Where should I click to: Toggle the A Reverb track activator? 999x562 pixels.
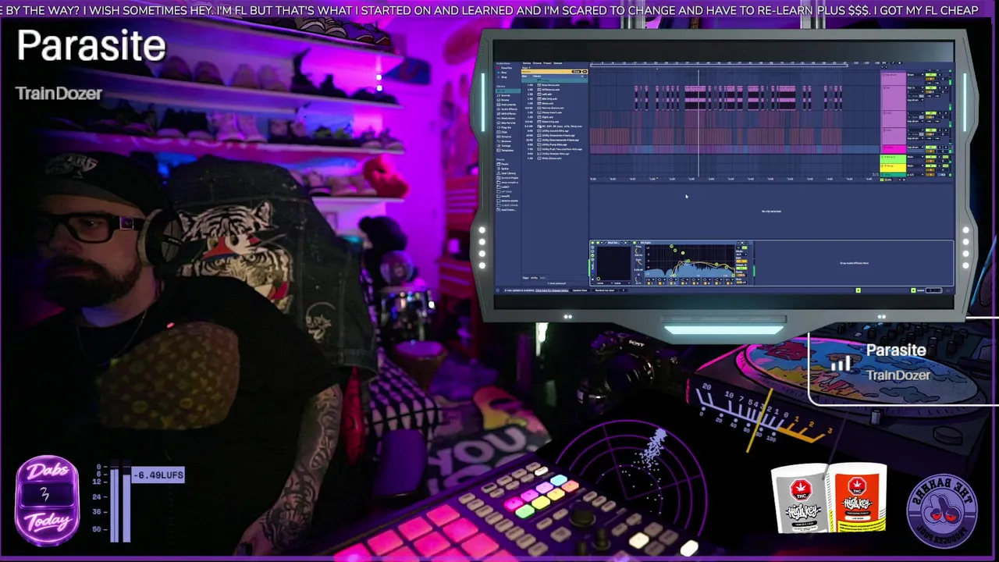(931, 157)
